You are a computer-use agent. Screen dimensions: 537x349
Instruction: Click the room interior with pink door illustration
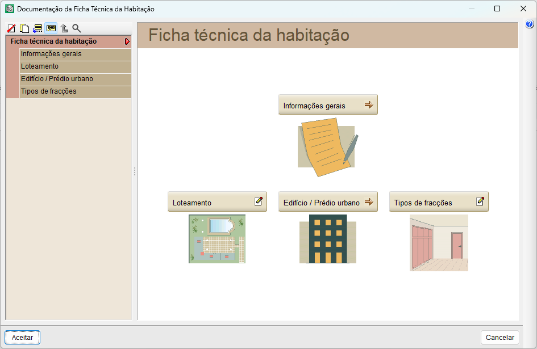coord(439,243)
